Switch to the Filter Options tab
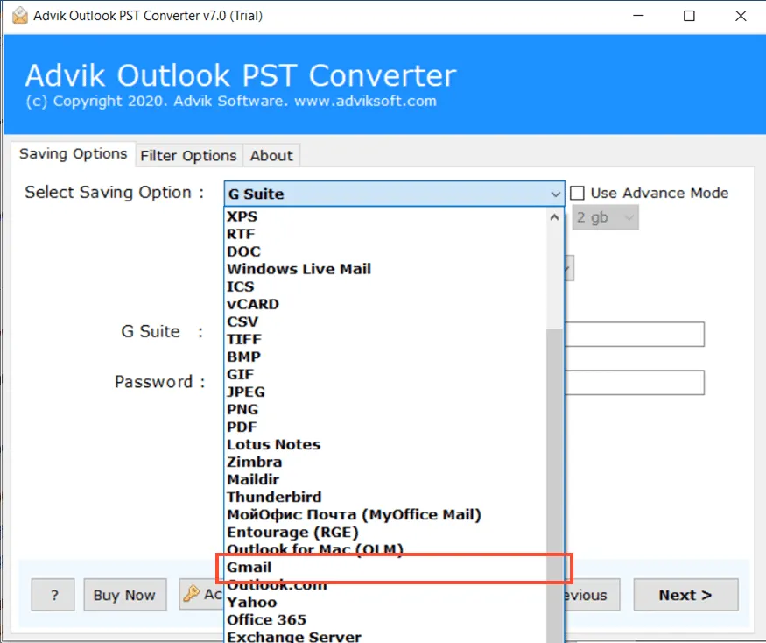This screenshot has height=643, width=766. point(188,155)
